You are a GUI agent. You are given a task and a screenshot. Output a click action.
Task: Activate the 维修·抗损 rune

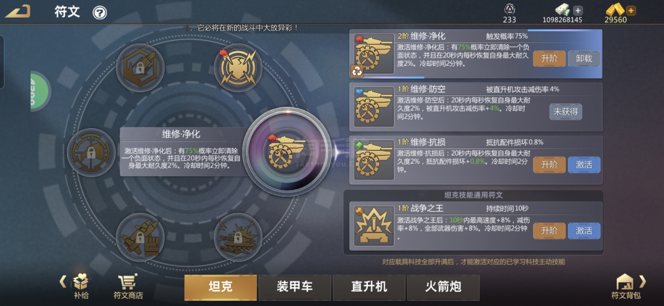[584, 165]
